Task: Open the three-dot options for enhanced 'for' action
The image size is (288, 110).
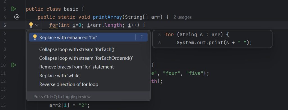Action: (142, 37)
